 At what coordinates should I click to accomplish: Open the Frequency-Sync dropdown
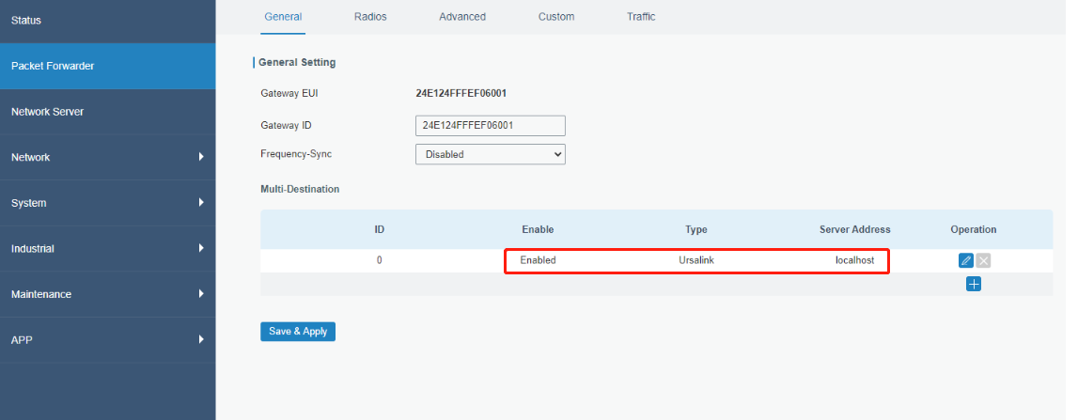click(x=490, y=154)
